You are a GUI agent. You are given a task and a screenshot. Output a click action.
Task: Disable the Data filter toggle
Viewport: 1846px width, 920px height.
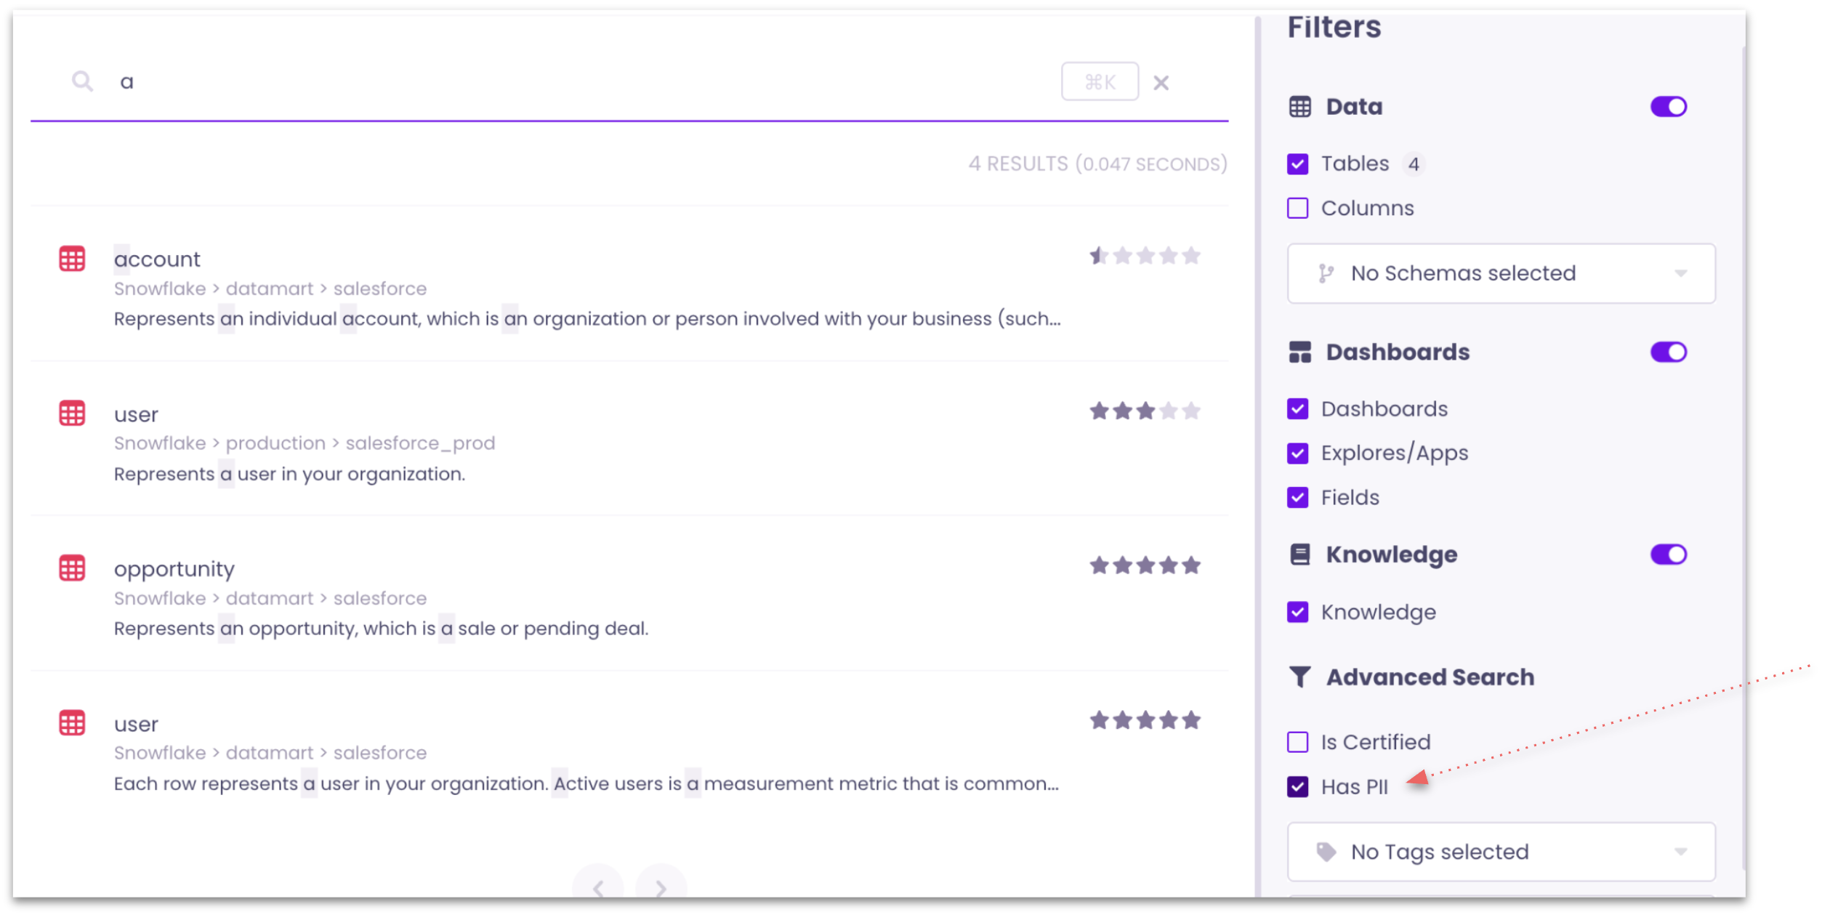point(1668,107)
